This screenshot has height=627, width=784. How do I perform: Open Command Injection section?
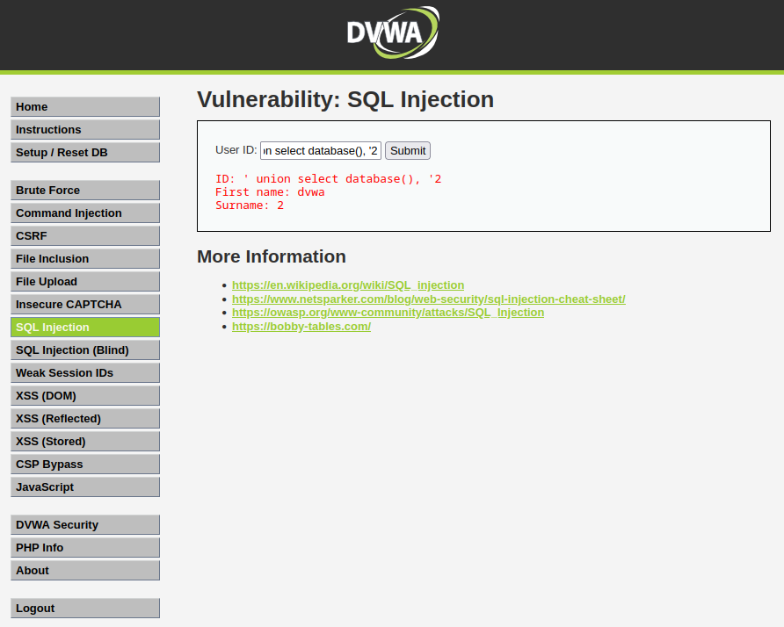click(x=85, y=213)
